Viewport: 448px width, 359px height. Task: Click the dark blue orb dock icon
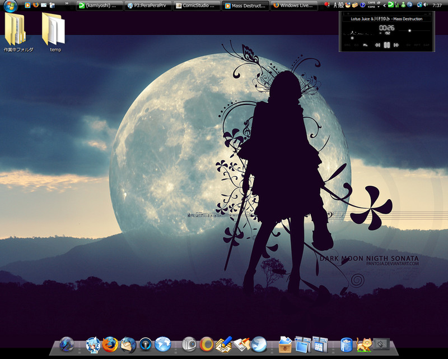67,344
